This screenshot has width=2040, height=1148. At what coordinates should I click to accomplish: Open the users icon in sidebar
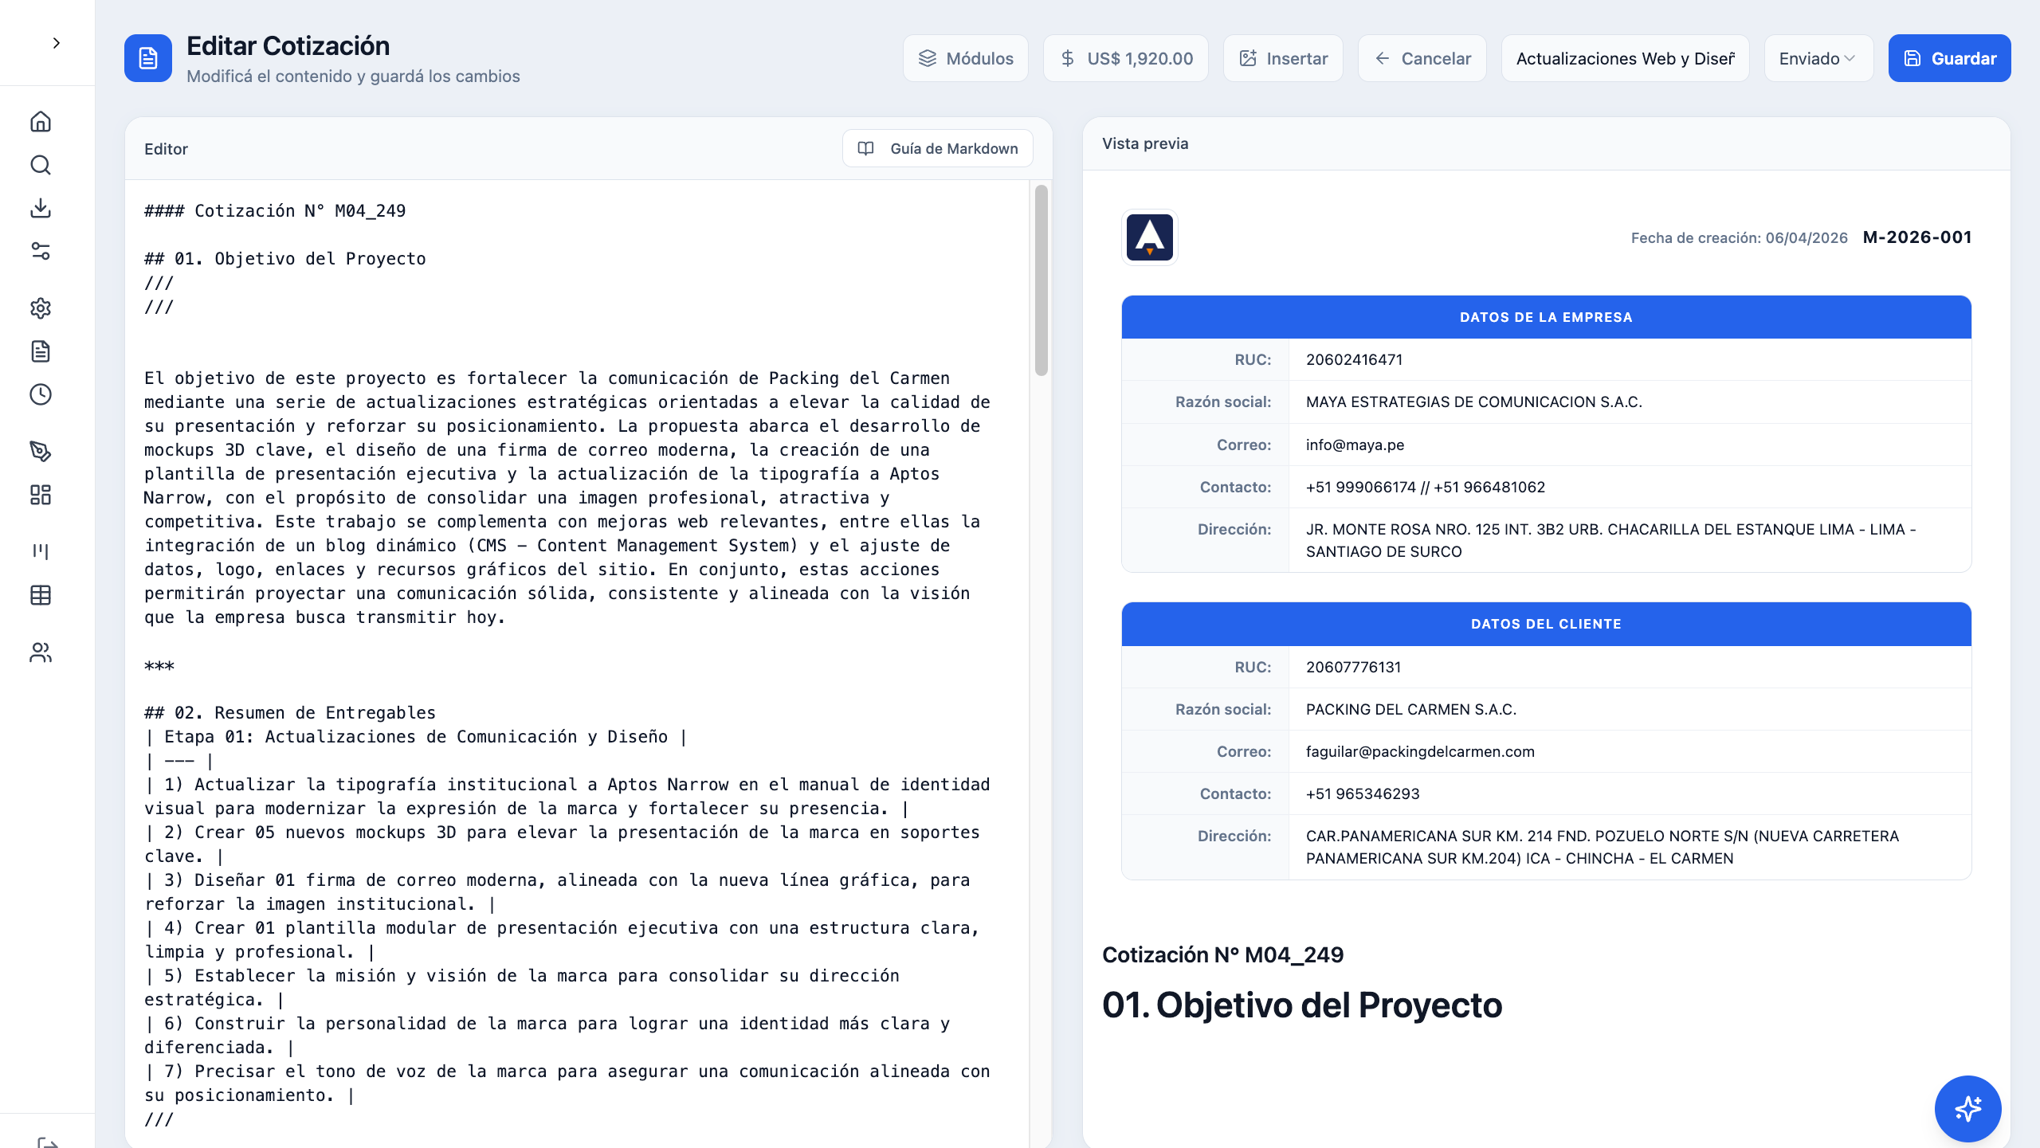pyautogui.click(x=41, y=652)
